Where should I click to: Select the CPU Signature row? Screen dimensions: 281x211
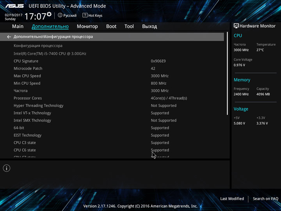click(x=112, y=61)
